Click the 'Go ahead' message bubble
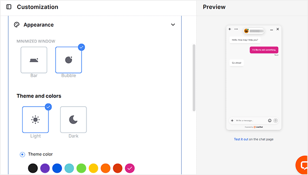The height and width of the screenshot is (175, 308). coord(236,63)
